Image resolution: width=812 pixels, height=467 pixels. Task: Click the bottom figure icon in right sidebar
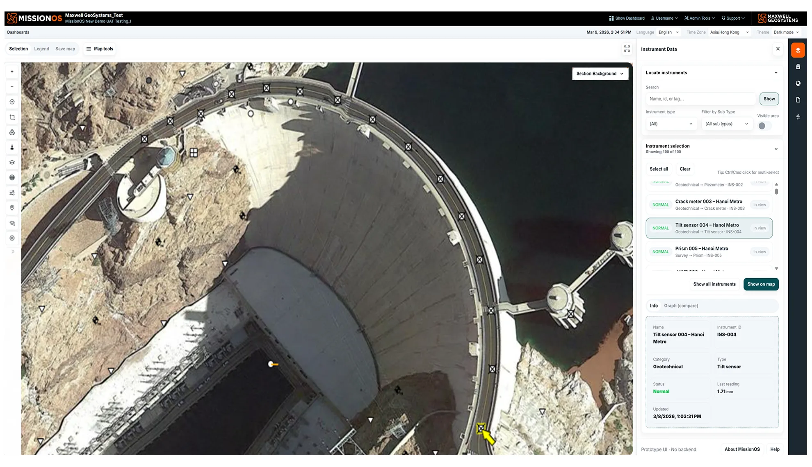(798, 117)
